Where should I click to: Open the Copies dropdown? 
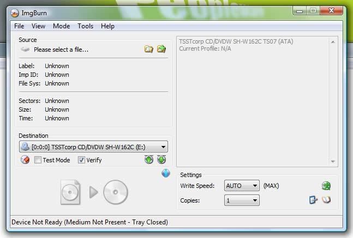[x=242, y=200]
